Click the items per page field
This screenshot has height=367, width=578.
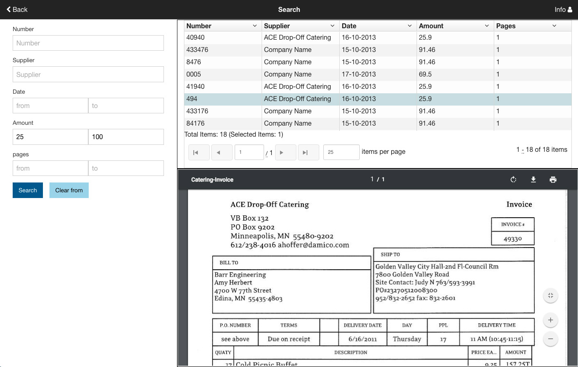[x=341, y=152]
